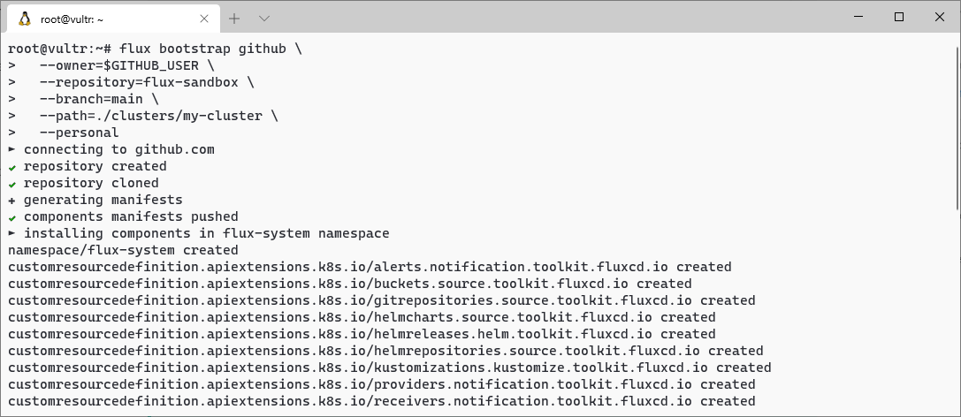Image resolution: width=961 pixels, height=417 pixels.
Task: Close the root@vultr terminal tab
Action: [x=205, y=19]
